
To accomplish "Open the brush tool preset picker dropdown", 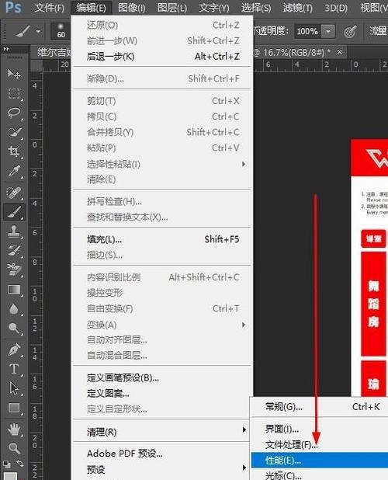I will [x=38, y=31].
